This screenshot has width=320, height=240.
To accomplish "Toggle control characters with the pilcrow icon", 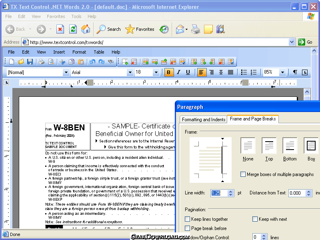I will pos(295,72).
